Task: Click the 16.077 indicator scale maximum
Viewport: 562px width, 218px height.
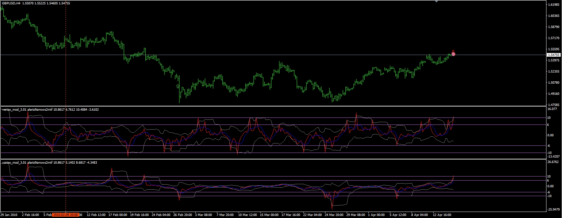Action: (552, 109)
